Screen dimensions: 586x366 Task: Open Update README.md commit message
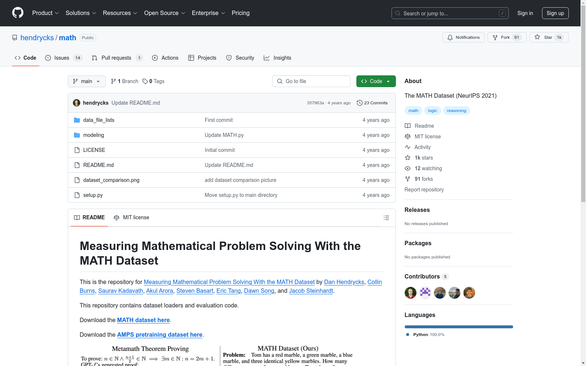point(136,103)
